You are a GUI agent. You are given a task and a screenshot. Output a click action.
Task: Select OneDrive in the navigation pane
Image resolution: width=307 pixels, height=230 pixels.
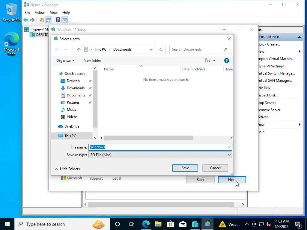click(72, 126)
